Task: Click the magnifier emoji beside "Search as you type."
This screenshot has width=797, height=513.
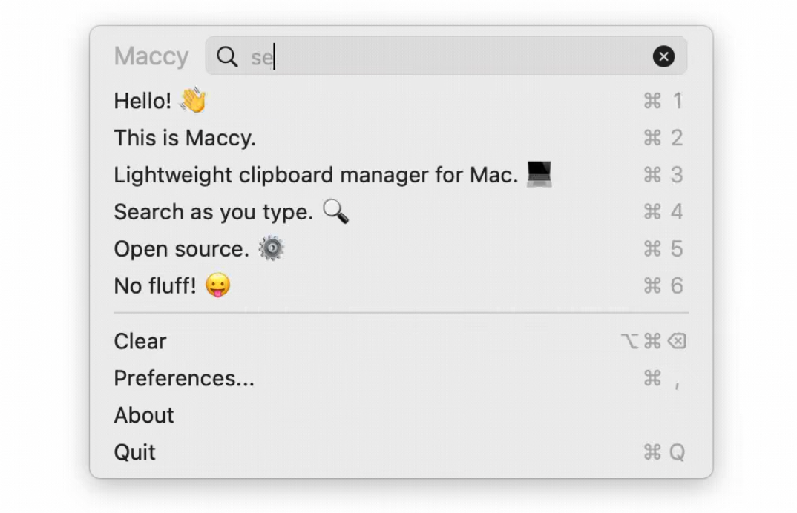Action: [x=335, y=212]
